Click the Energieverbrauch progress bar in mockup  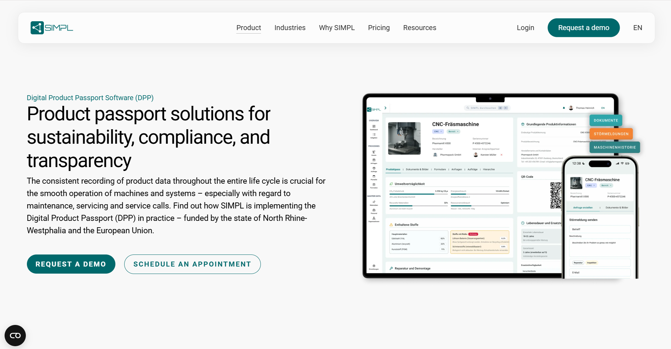[x=480, y=194]
